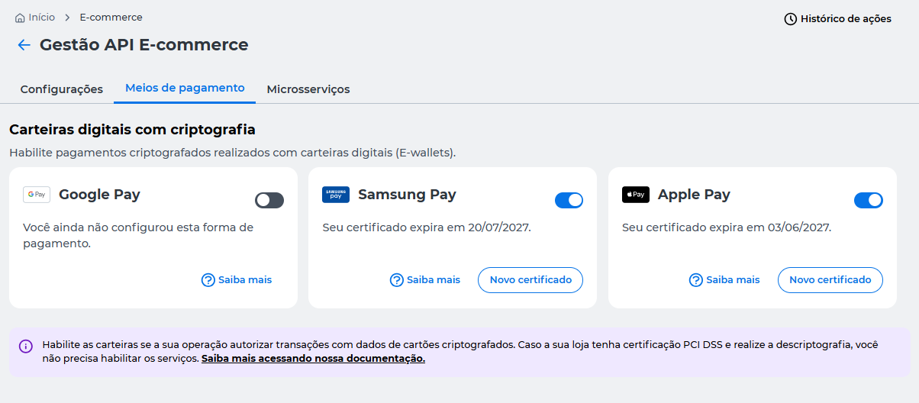The image size is (919, 403).
Task: Click the question mark icon in Apple Pay card
Action: pos(695,280)
